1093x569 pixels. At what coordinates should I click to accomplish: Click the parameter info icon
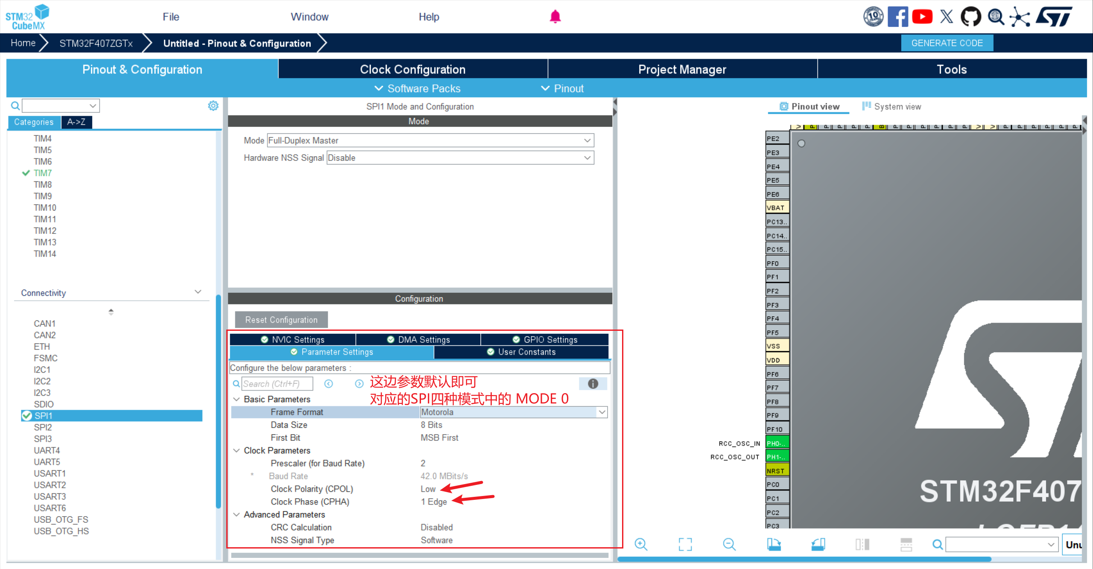click(x=593, y=384)
